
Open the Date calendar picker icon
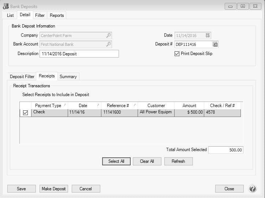(x=208, y=36)
